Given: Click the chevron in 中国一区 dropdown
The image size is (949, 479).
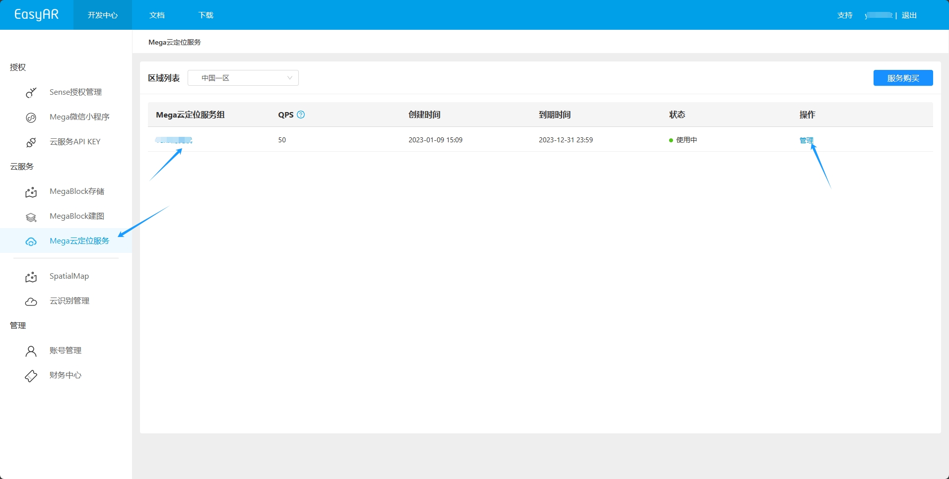Looking at the screenshot, I should pyautogui.click(x=290, y=78).
